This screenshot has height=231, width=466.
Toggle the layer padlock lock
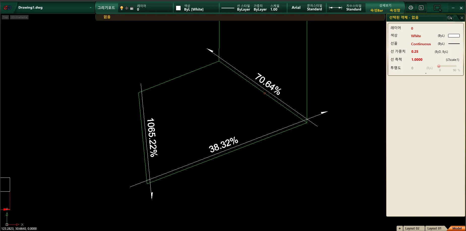[x=132, y=8]
